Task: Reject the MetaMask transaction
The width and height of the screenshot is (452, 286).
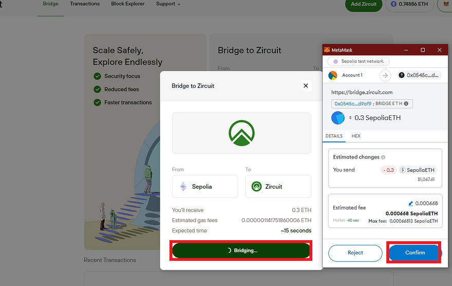Action: (355, 253)
